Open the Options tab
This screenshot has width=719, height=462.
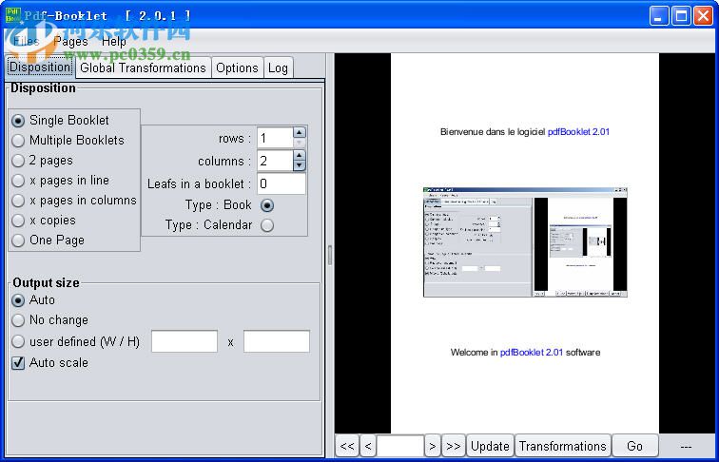(237, 68)
